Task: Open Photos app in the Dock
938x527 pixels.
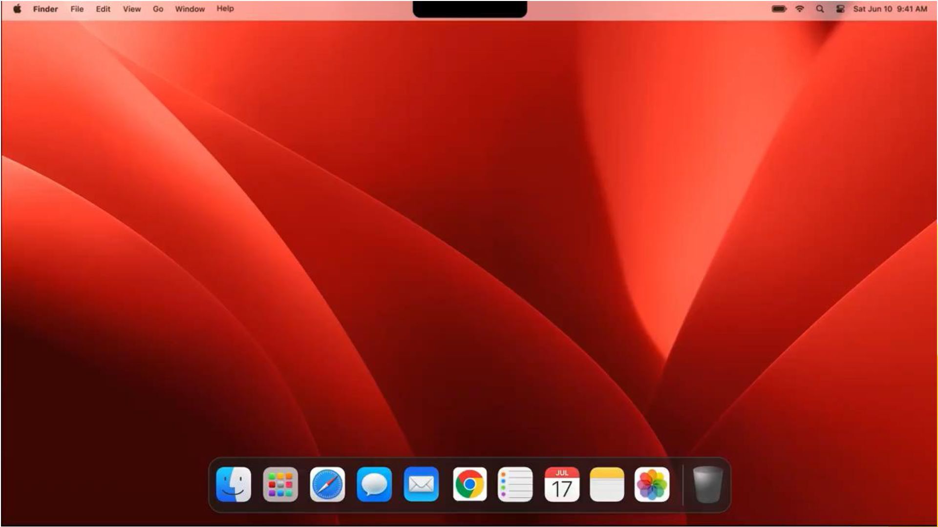Action: tap(652, 485)
